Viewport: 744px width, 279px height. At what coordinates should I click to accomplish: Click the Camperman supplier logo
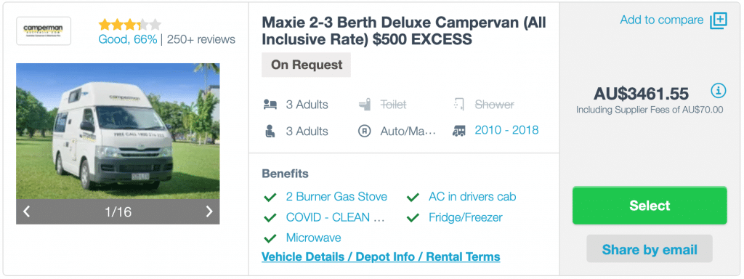[44, 31]
